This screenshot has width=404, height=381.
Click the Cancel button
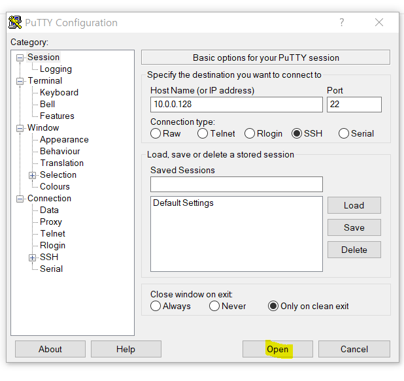click(354, 349)
